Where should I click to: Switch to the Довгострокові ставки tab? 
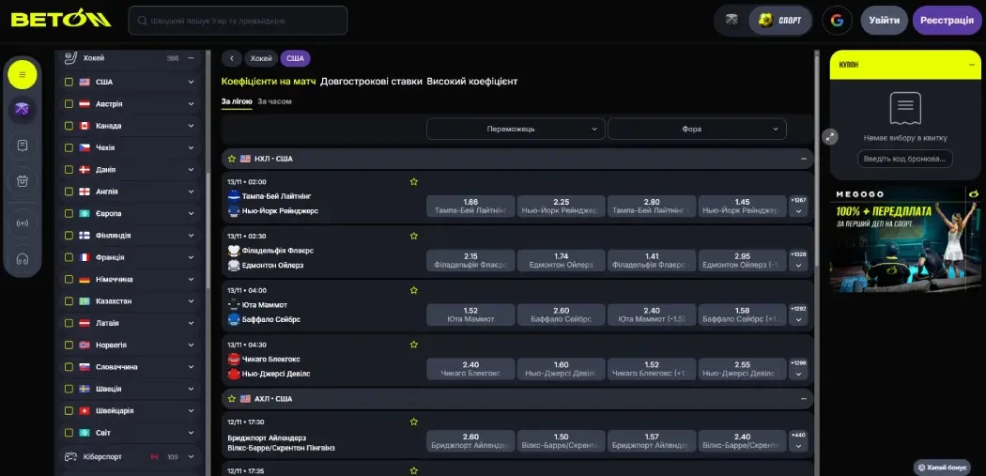point(371,82)
